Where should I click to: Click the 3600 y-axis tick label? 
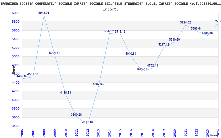(16, 118)
